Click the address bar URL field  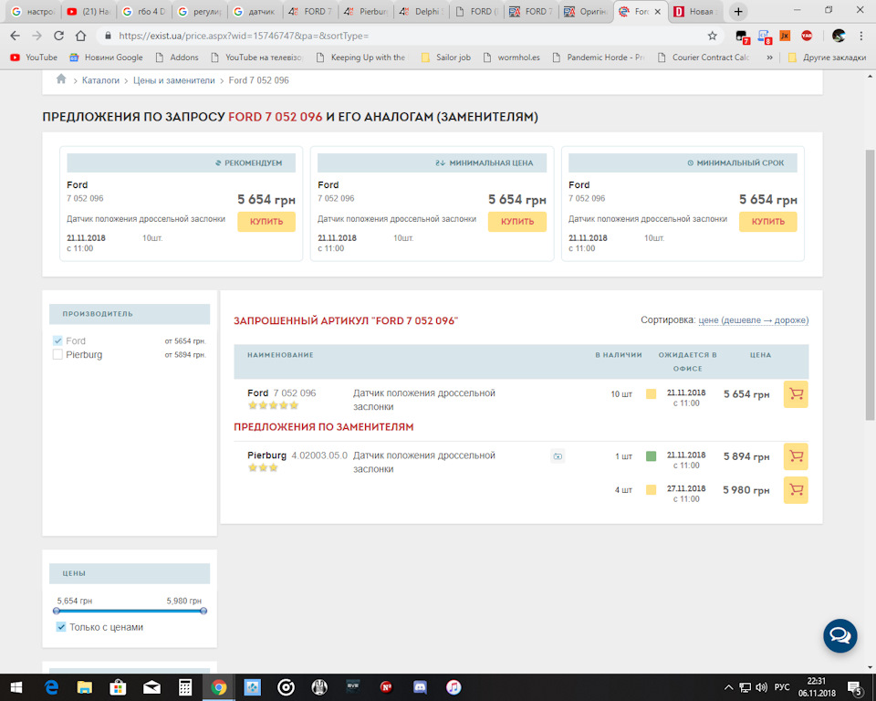point(408,36)
